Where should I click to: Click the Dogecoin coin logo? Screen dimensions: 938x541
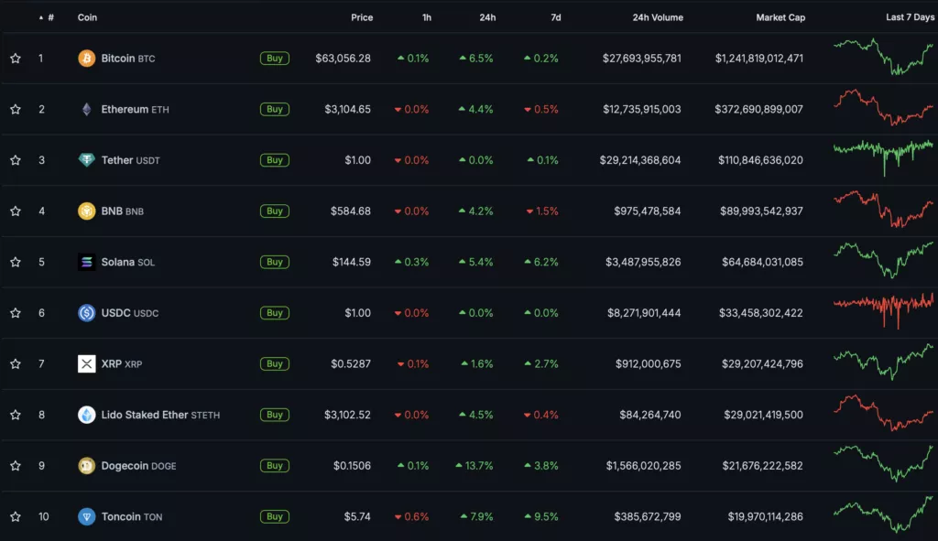coord(87,465)
